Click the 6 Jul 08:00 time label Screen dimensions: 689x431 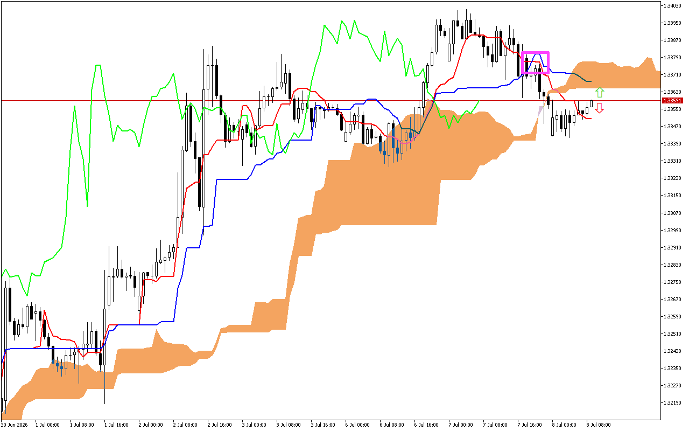391,425
